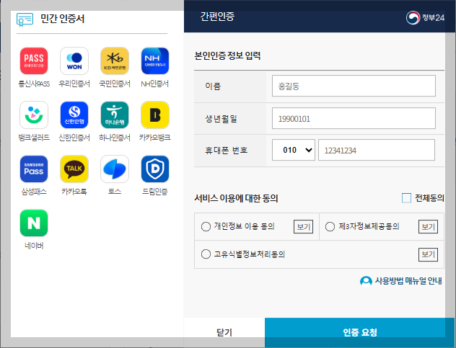Screen dimensions: 456x348
Task: View 제3자정보제공동의 details via 보기
Action: pos(428,226)
